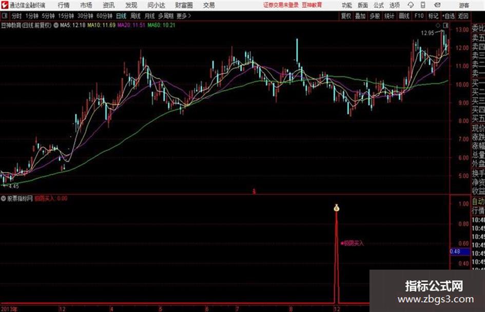Click the mobile phone icon
Viewport: 485px width, 312px height.
click(423, 5)
